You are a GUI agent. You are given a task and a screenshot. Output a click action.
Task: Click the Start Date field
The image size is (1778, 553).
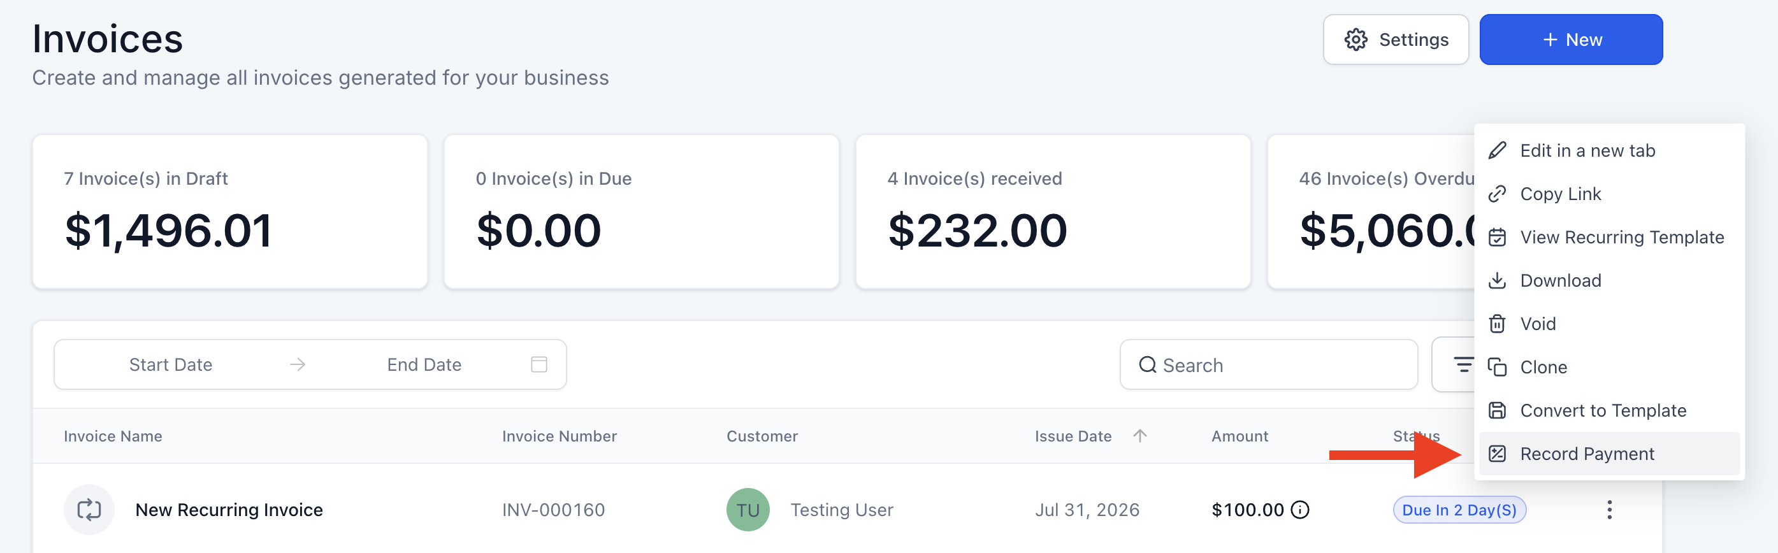point(171,364)
